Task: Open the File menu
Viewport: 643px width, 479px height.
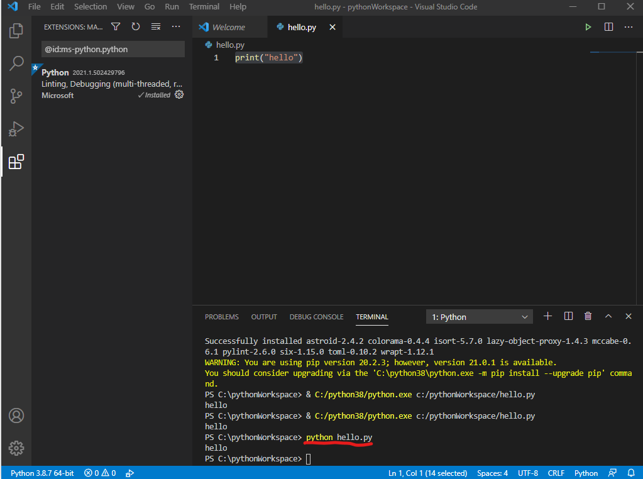Action: point(35,6)
